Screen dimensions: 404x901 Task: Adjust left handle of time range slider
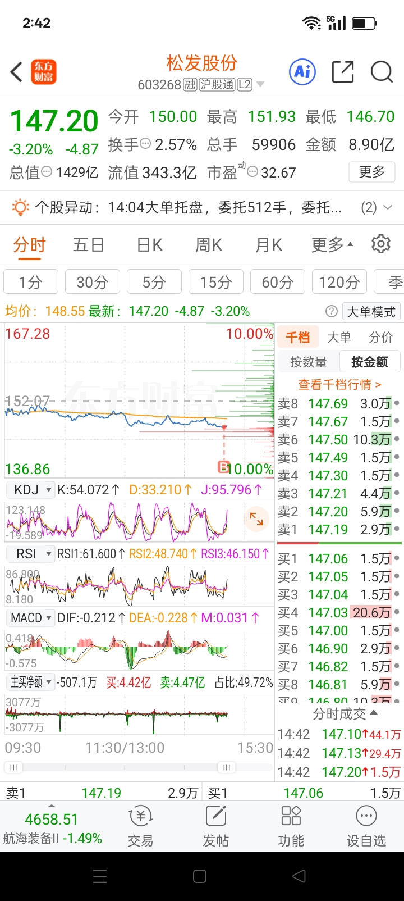click(13, 767)
